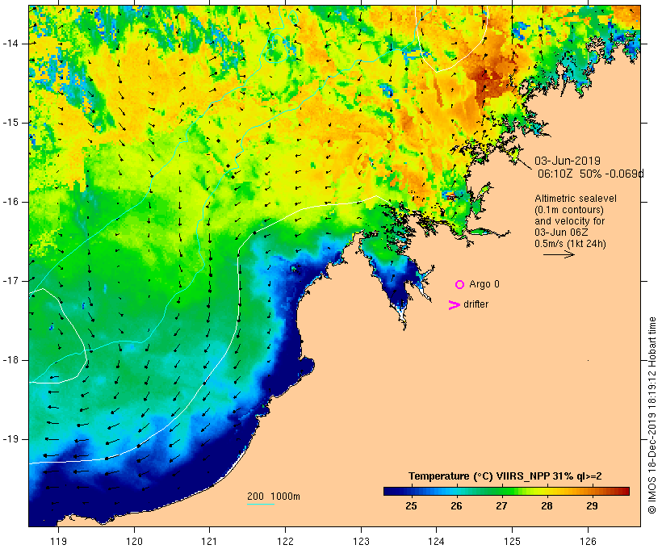Click the magenta drifter chevron symbol
The image size is (662, 549).
454,305
